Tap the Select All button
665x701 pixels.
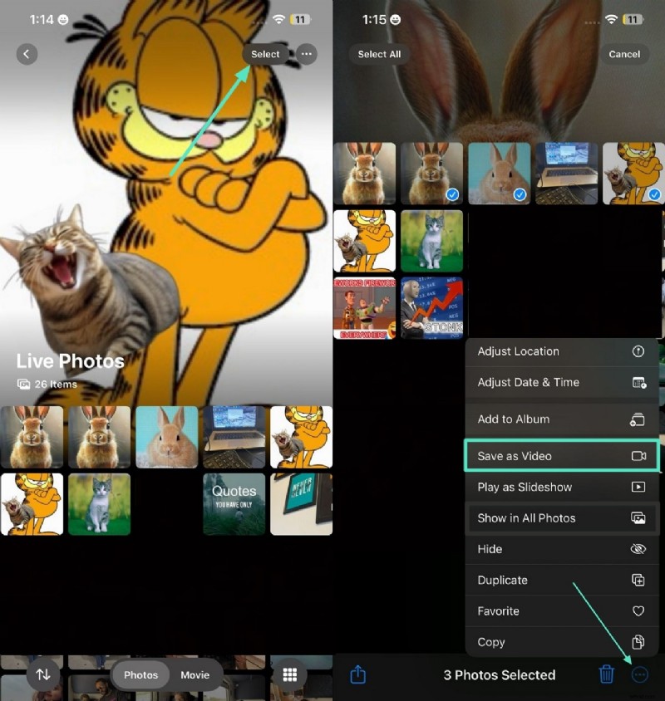(x=379, y=53)
